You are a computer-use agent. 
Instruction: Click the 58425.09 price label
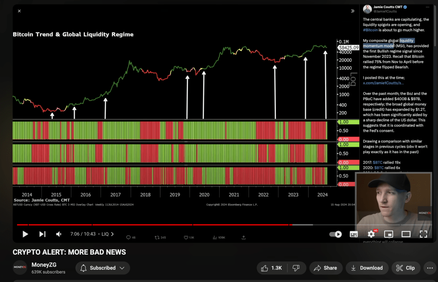coord(349,48)
